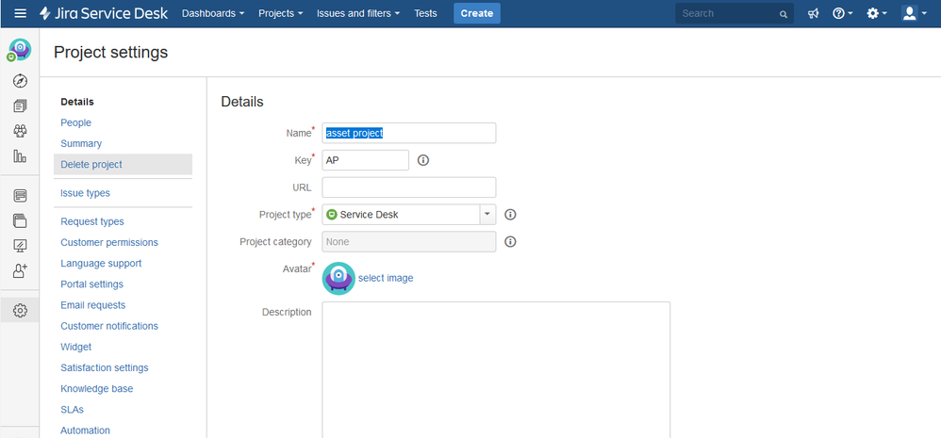Open Portal settings link
This screenshot has width=941, height=438.
(91, 284)
